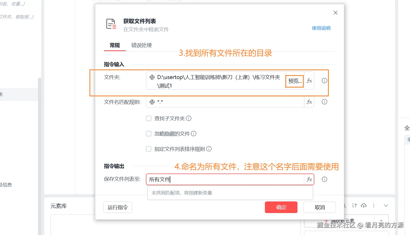
Task: Click the info icon beside 指定文件列表排序规则
Action: point(209,149)
